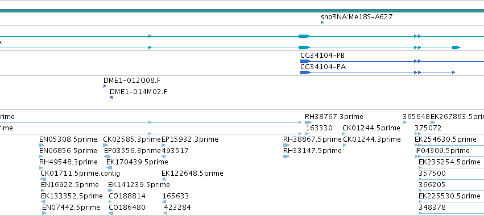The image size is (484, 216).
Task: Select the EP03556.3prime label
Action: 133,151
